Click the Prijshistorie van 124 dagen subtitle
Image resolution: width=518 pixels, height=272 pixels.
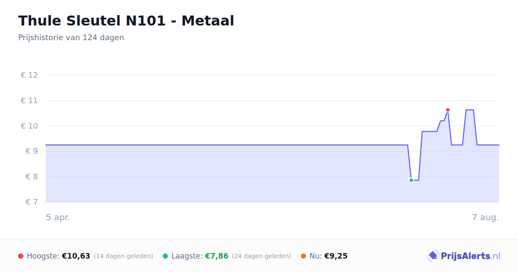[71, 38]
